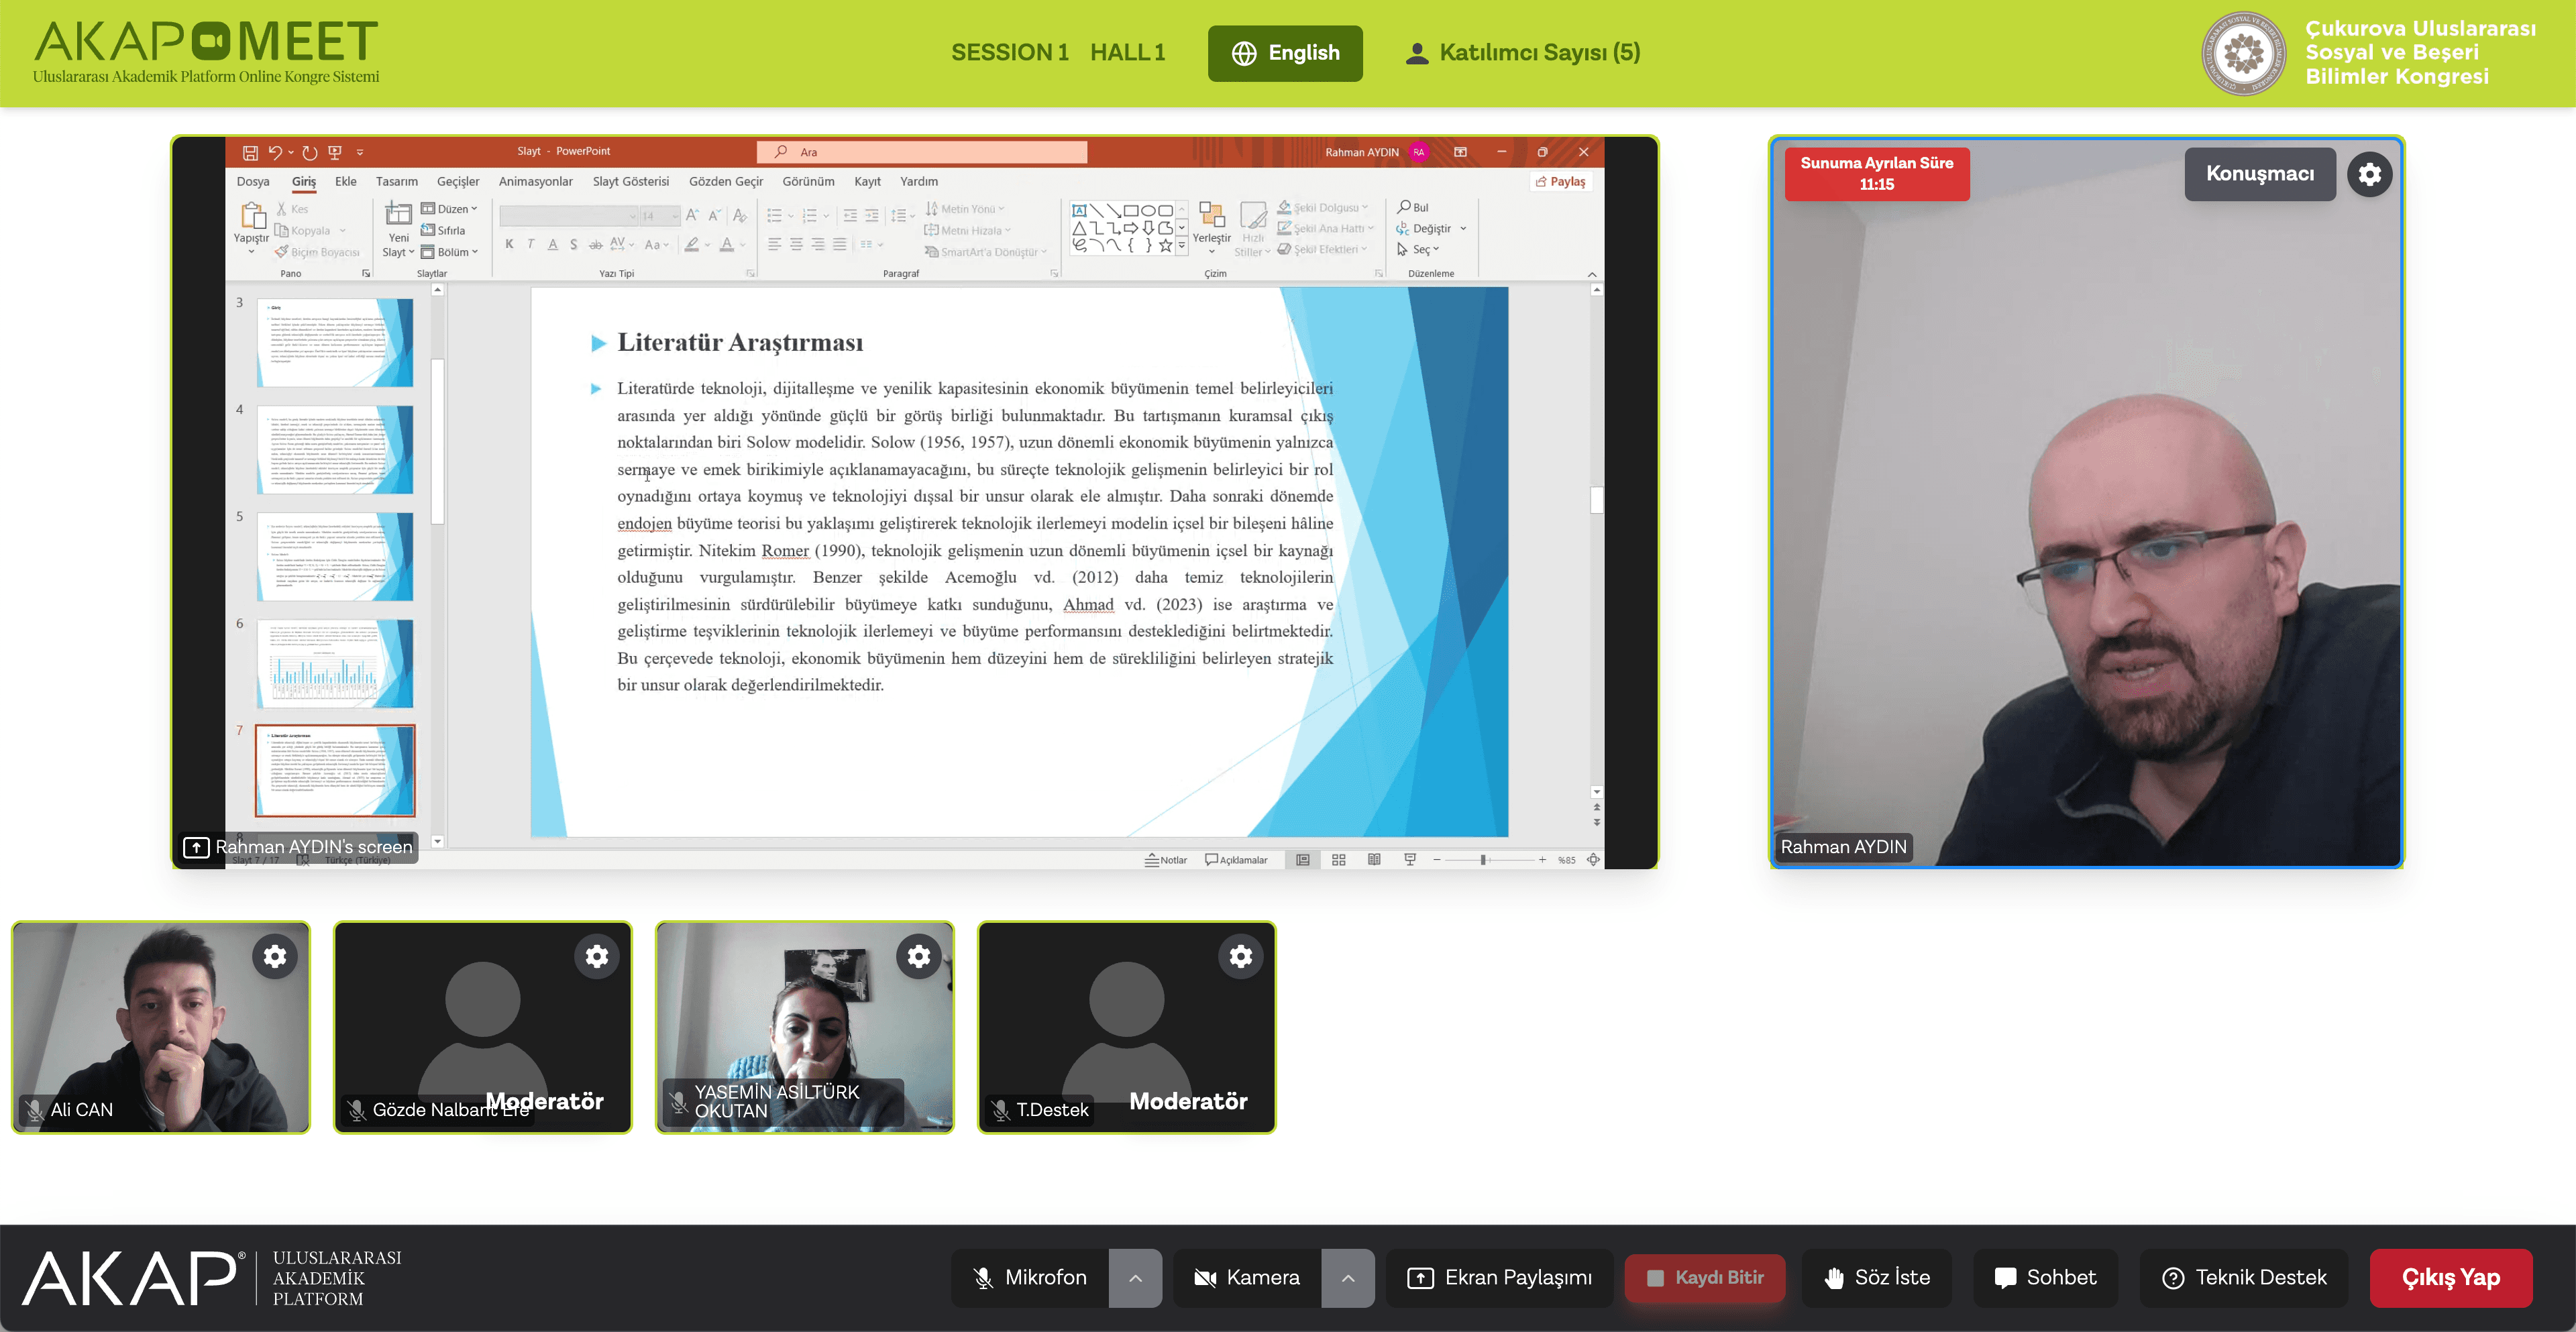Collapse the PowerPoint ribbon with the chevron
This screenshot has width=2576, height=1332.
1592,274
